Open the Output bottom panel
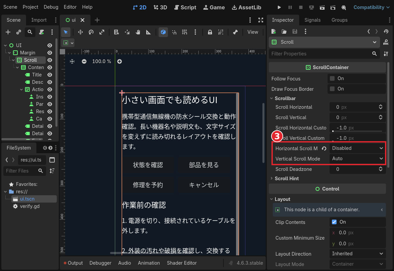 73,263
